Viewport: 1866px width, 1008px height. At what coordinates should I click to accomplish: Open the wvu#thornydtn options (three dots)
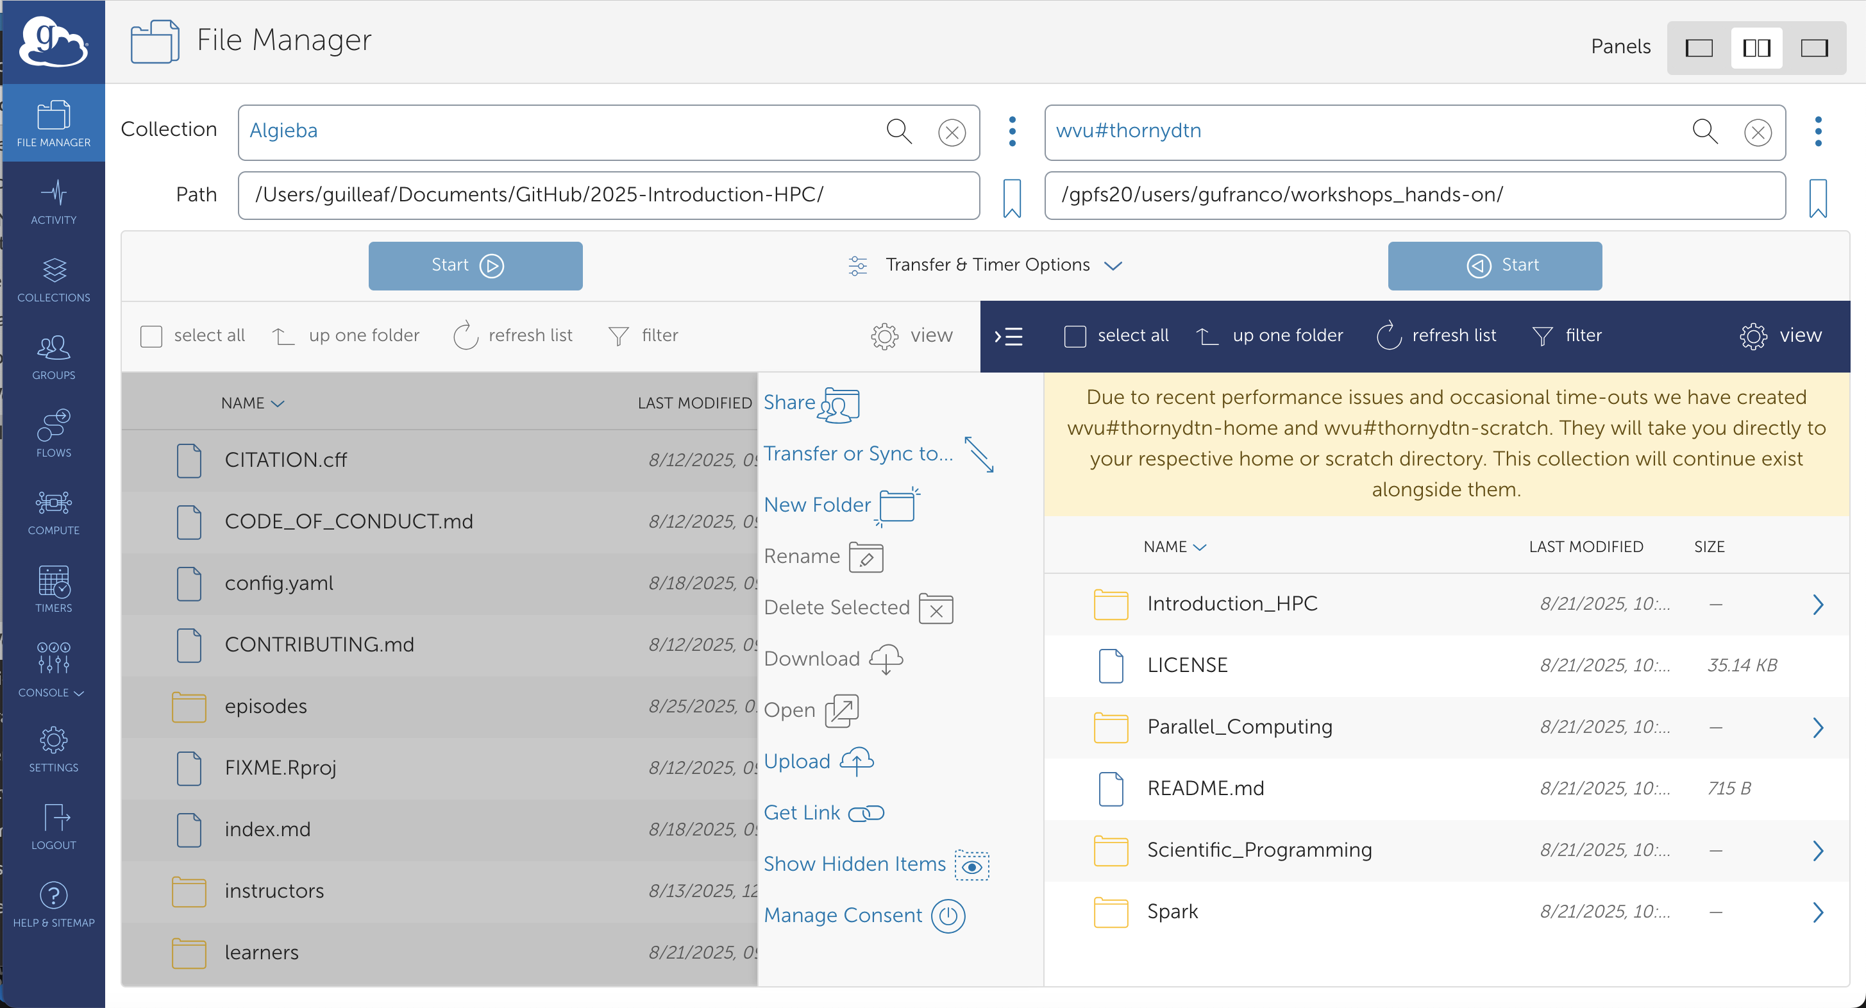point(1817,131)
